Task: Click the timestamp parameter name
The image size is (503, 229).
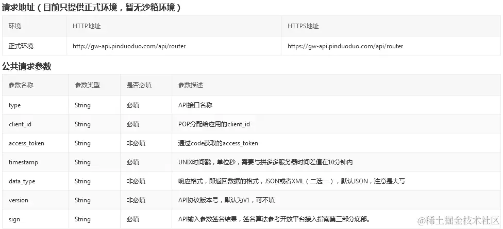Action: point(23,162)
